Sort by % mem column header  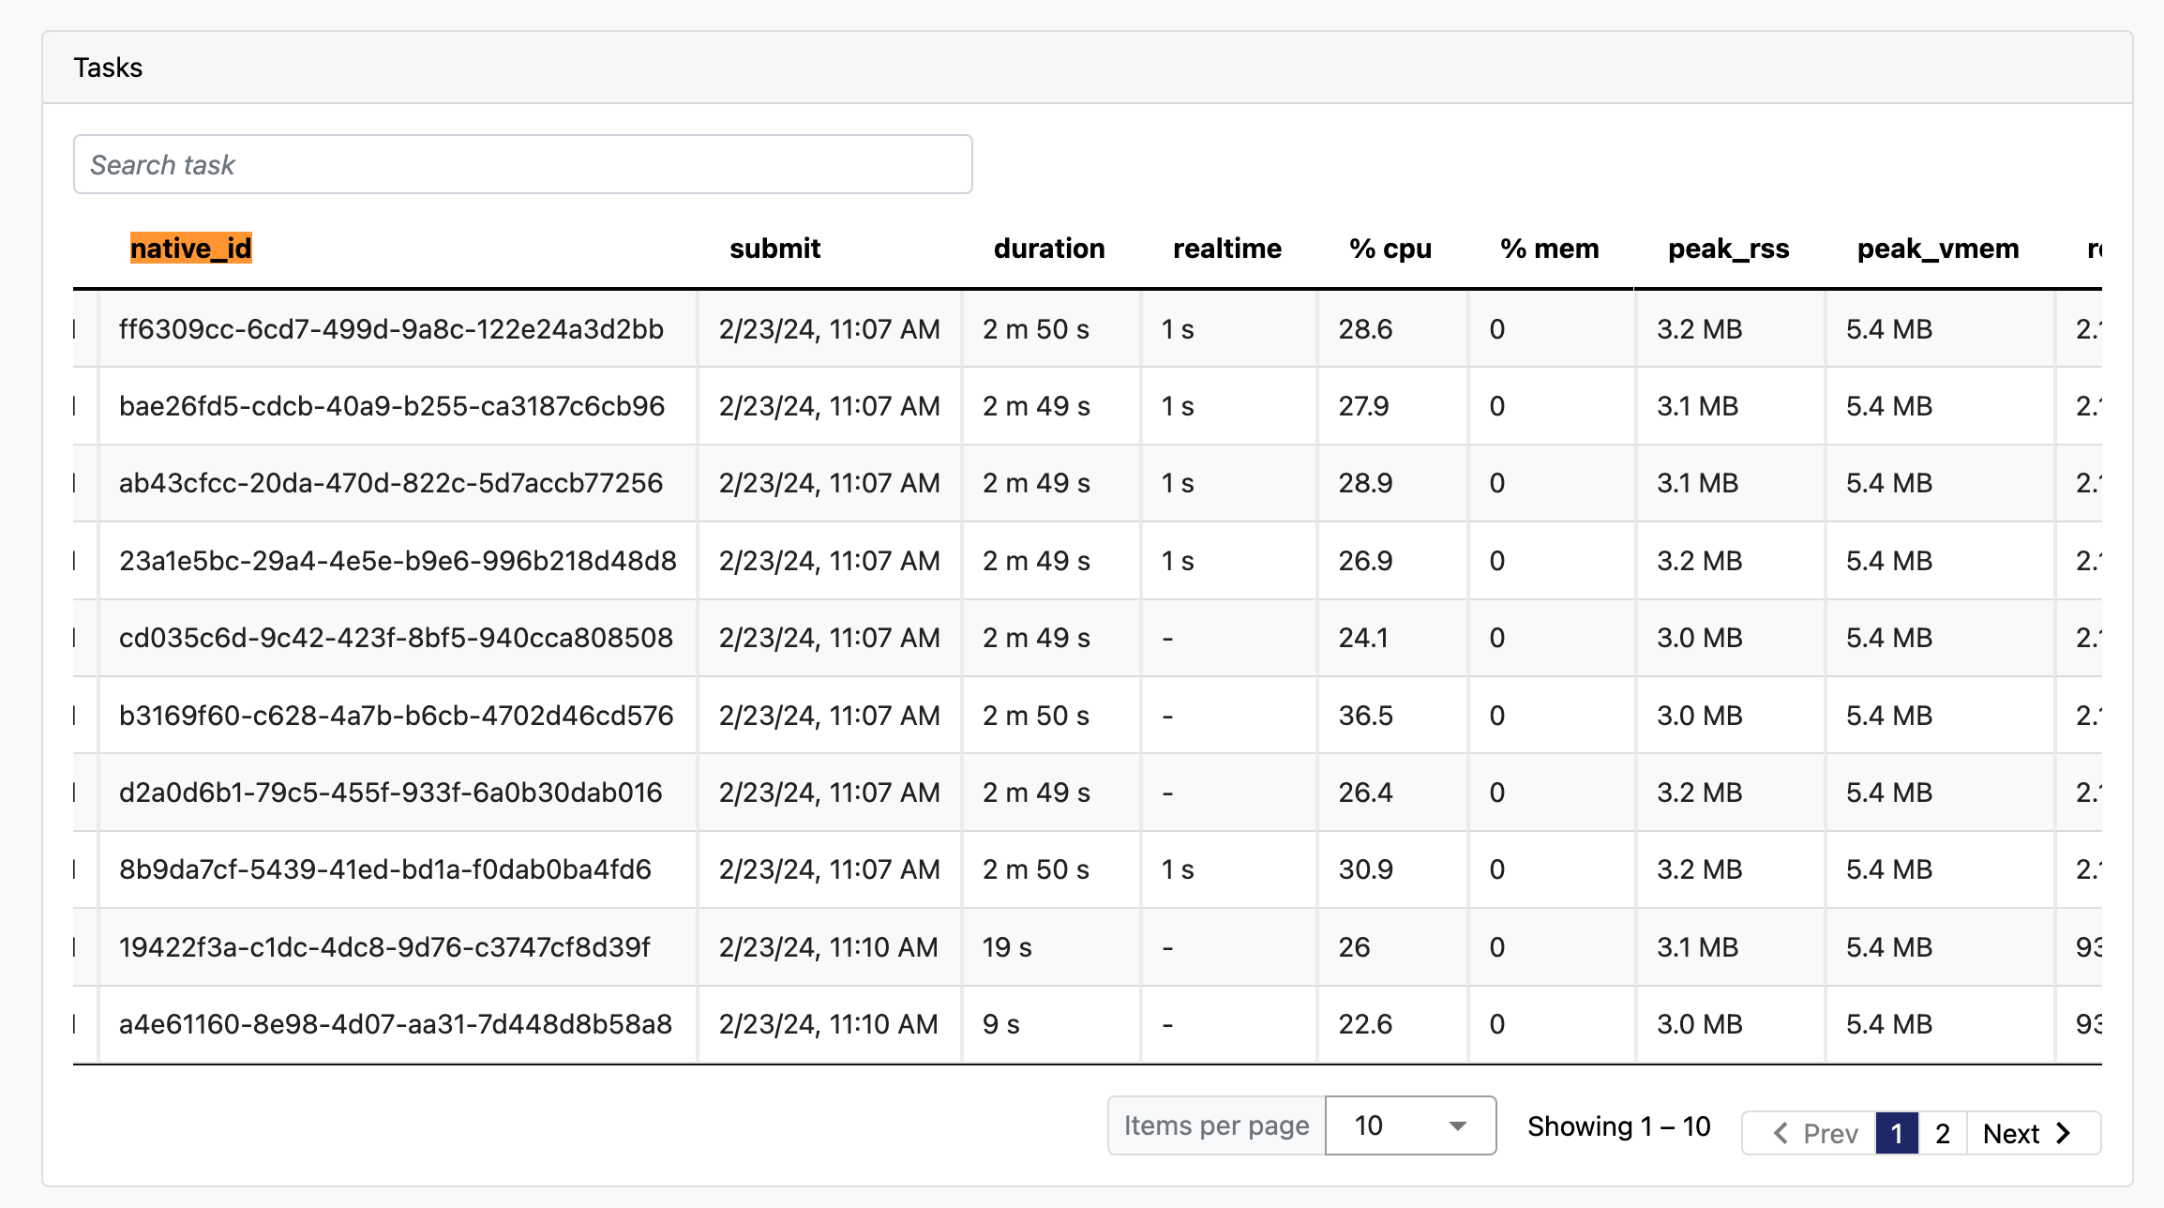[x=1550, y=249]
